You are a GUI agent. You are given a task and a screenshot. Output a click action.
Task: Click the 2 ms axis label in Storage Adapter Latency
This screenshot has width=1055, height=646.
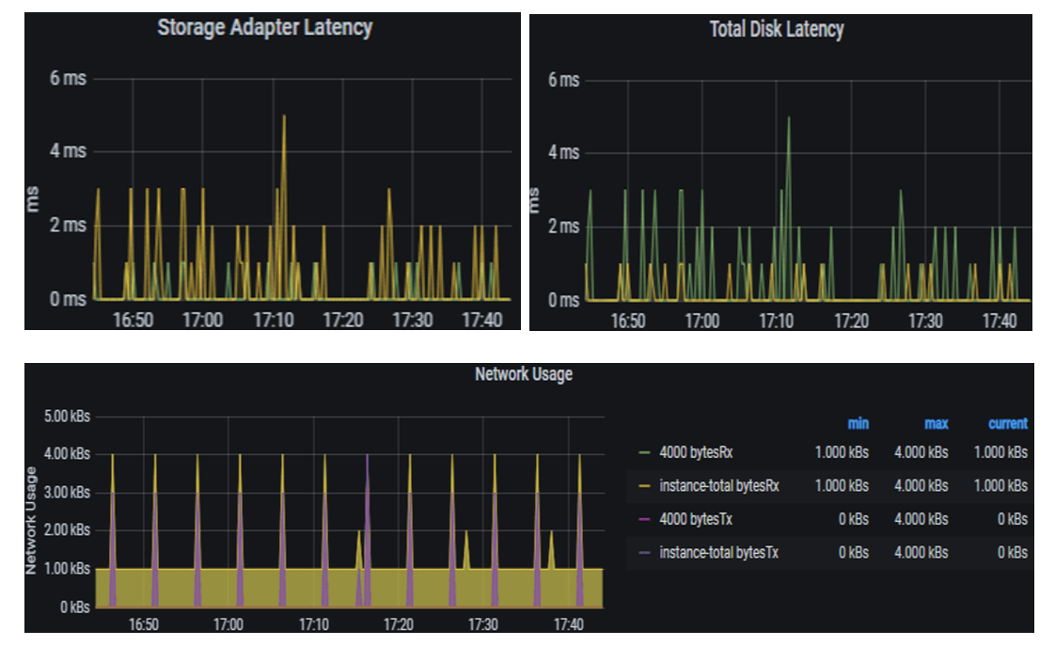(x=68, y=225)
